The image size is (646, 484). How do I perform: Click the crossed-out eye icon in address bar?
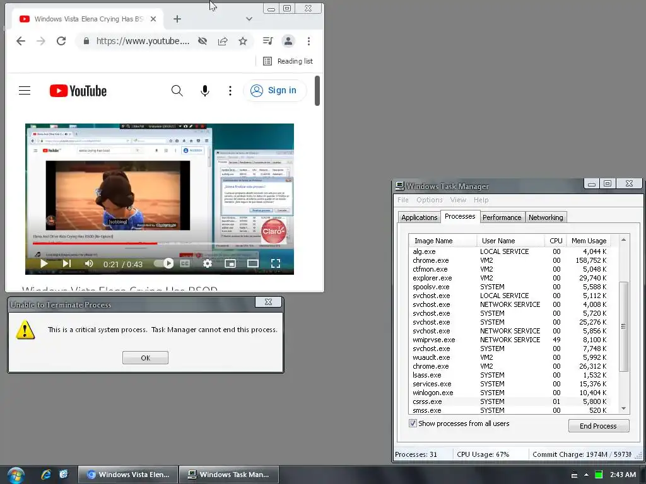point(203,41)
